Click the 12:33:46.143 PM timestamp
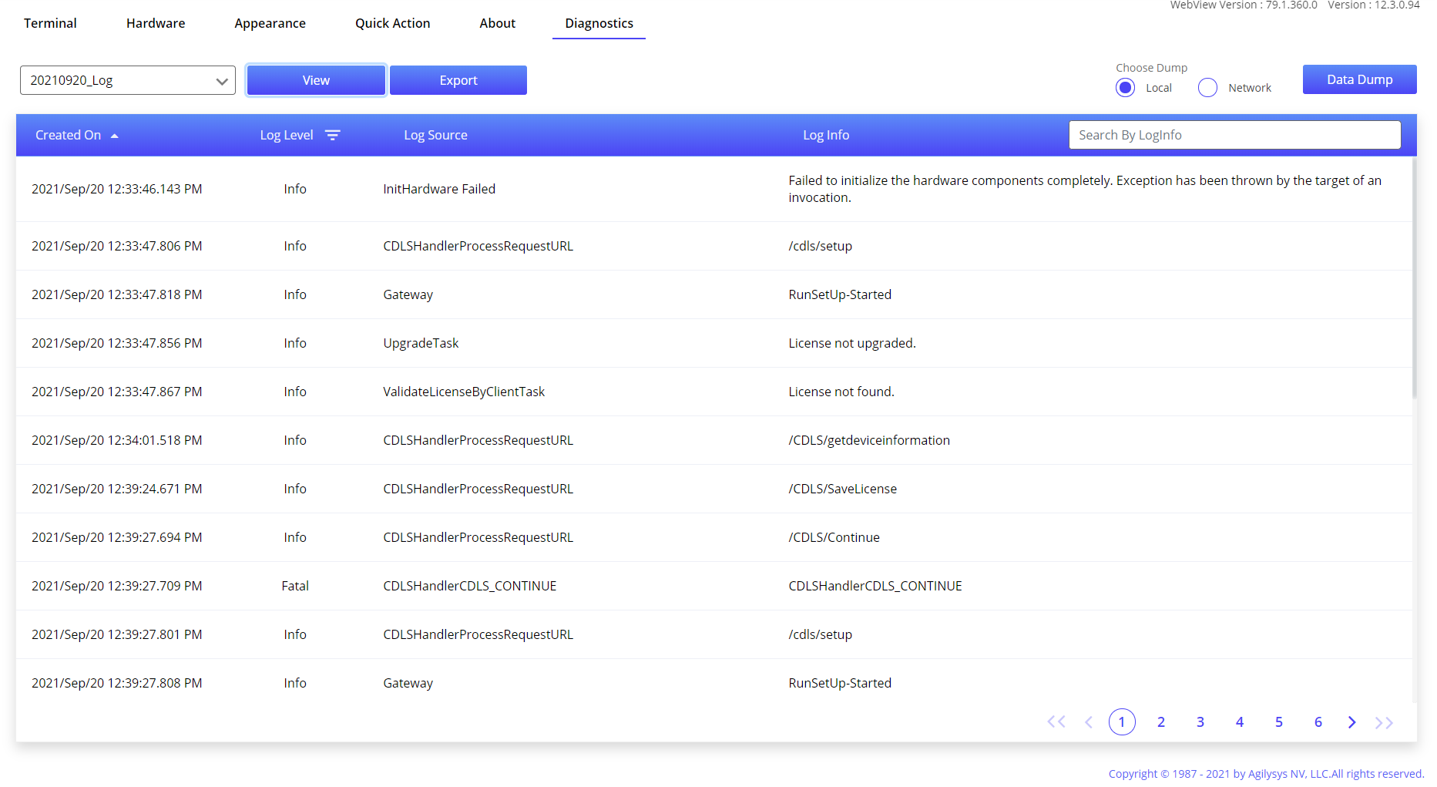Viewport: 1437px width, 787px height. coord(117,189)
